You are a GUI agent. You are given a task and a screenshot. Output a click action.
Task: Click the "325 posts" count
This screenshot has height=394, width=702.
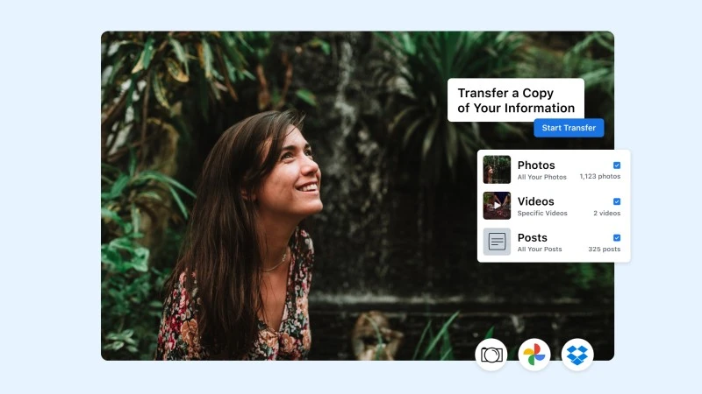(x=604, y=250)
